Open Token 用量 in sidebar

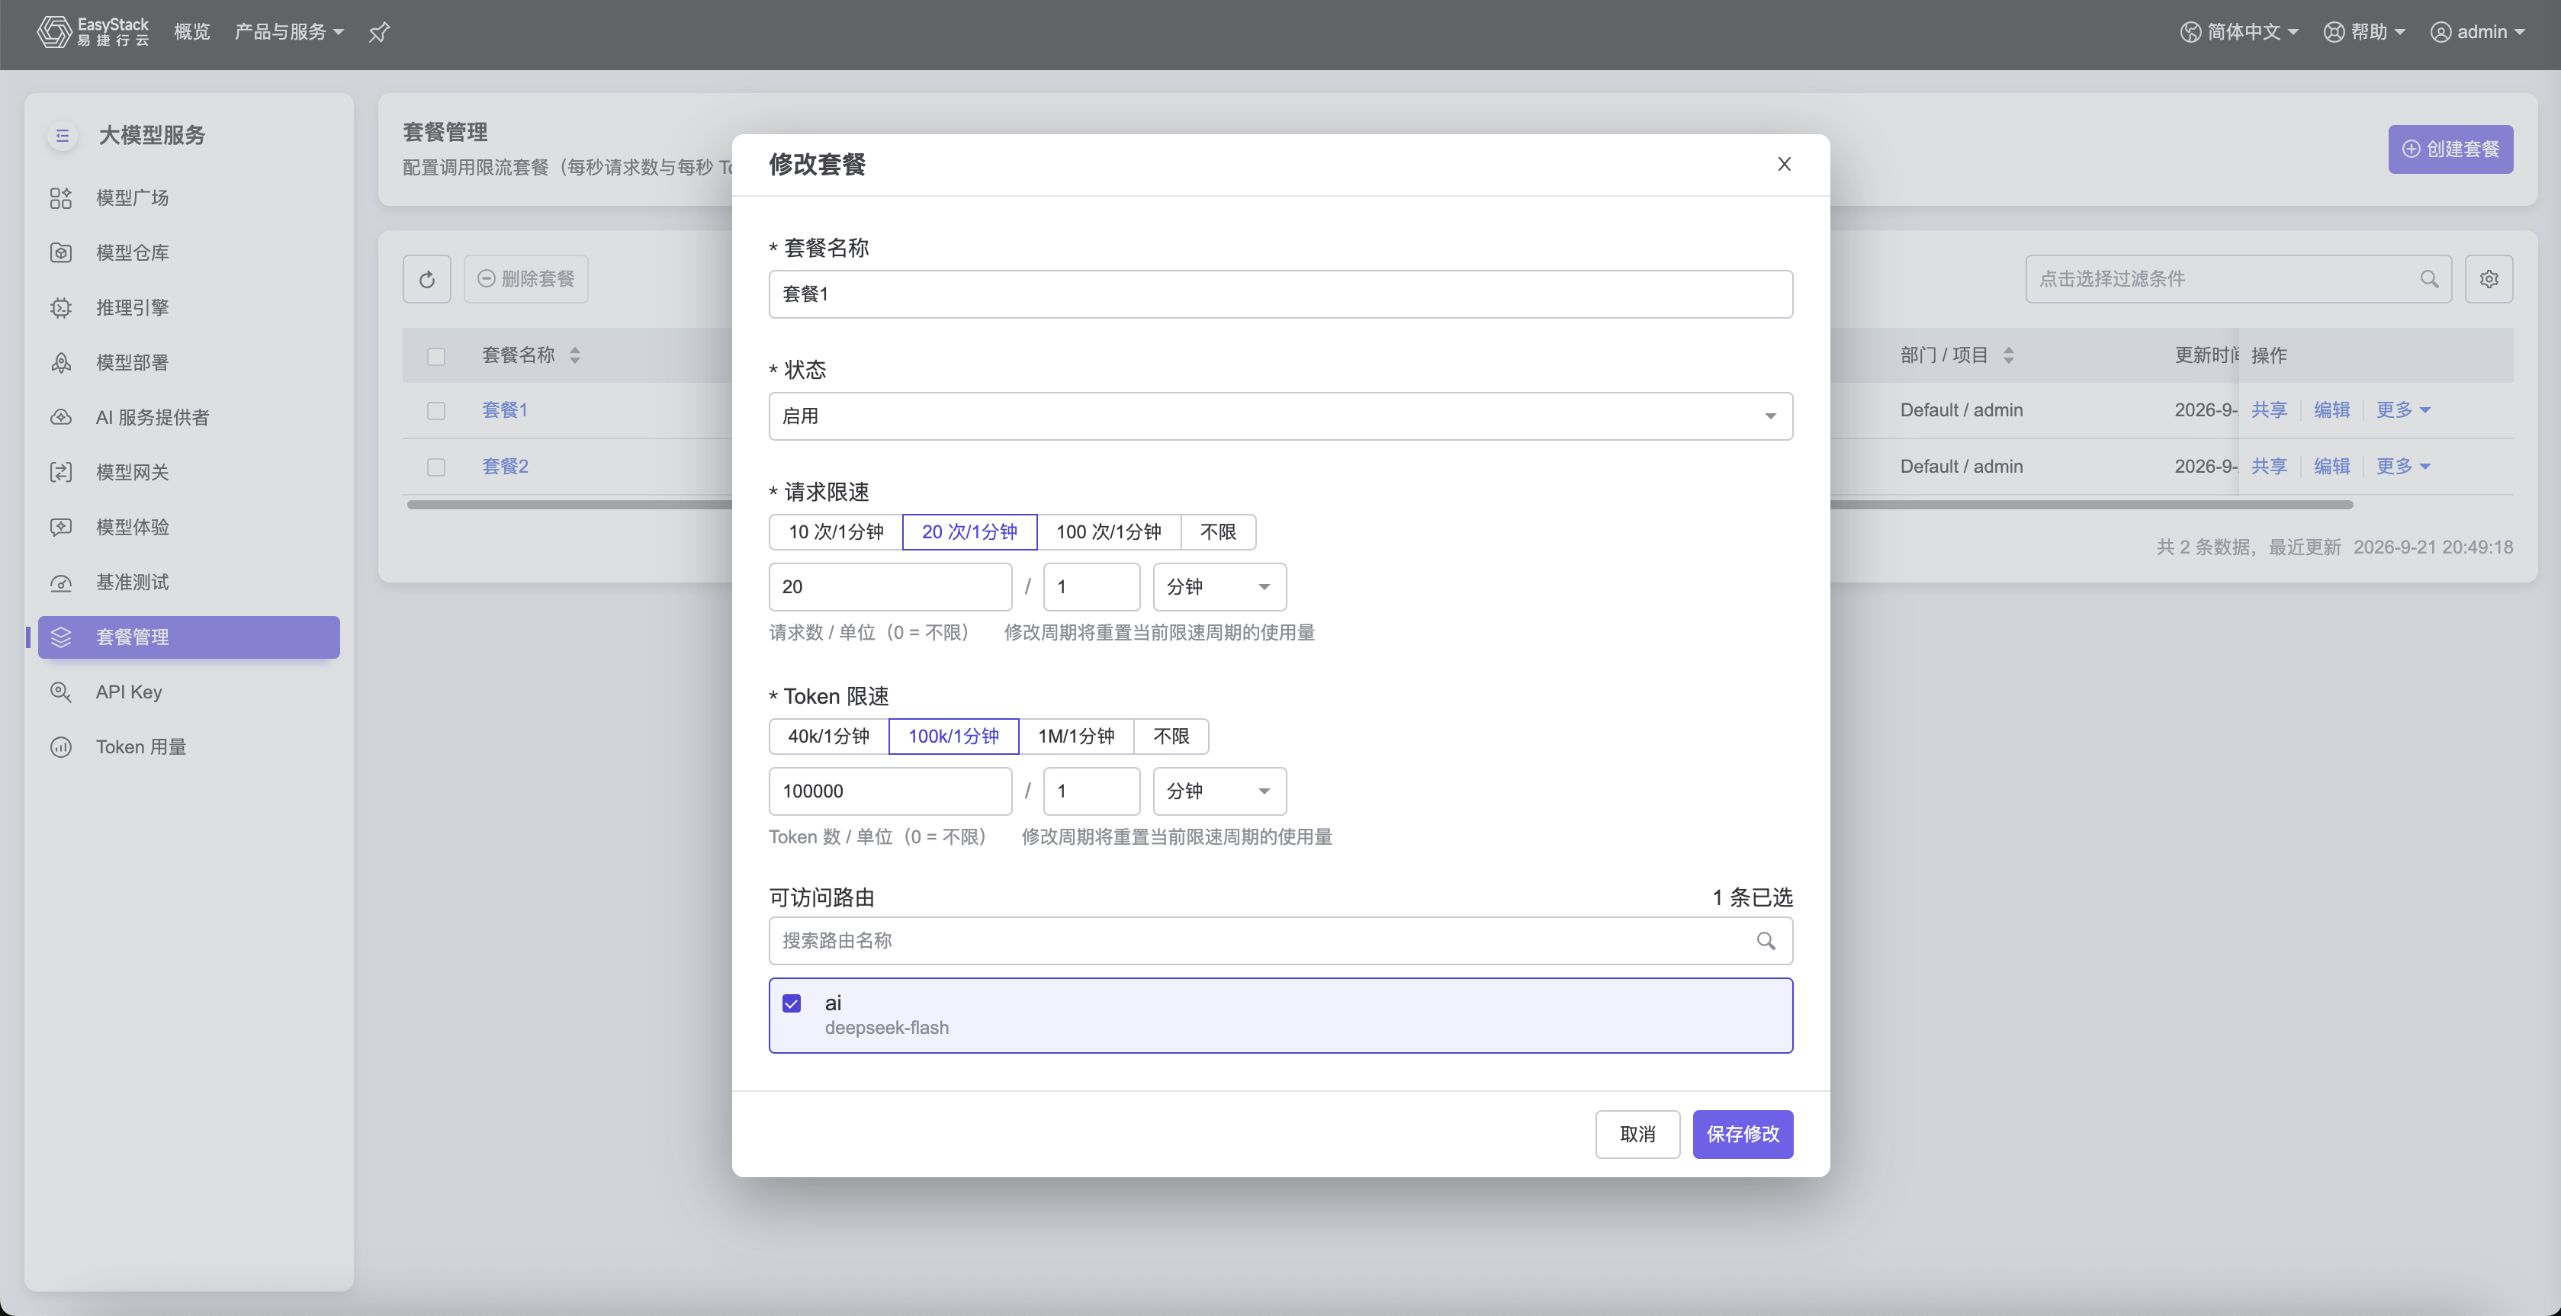pos(189,746)
